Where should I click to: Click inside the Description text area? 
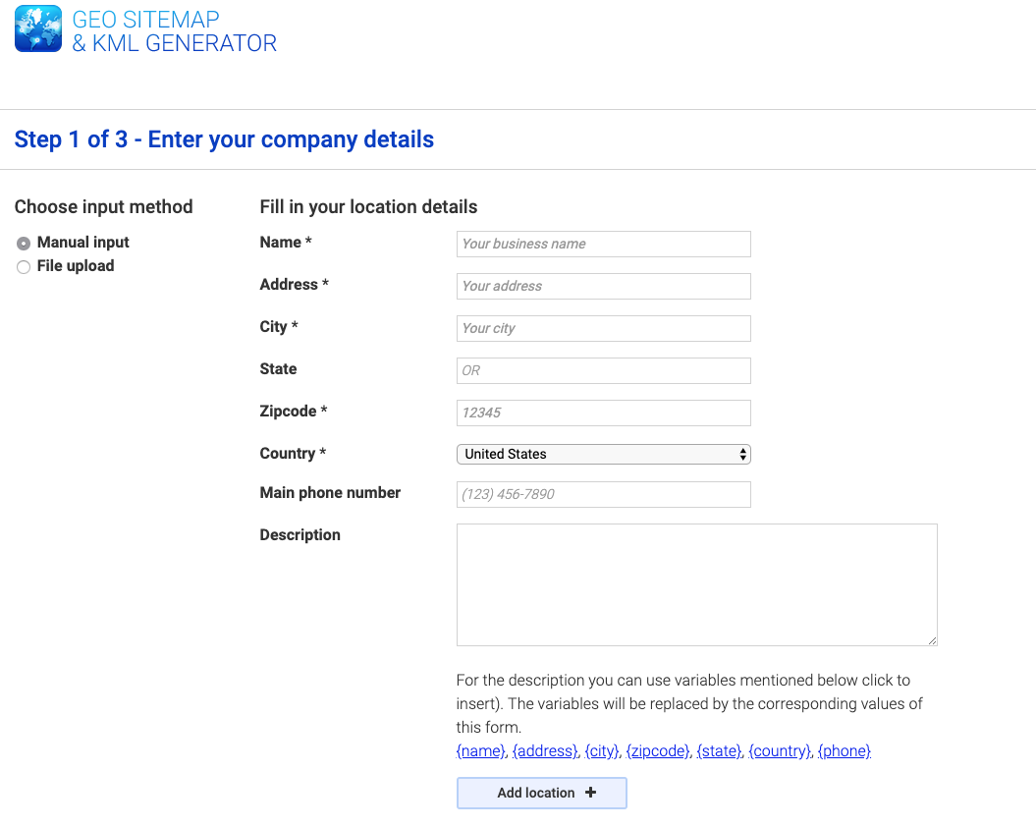pos(696,585)
